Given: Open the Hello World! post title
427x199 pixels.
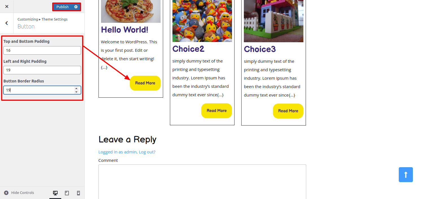Looking at the screenshot, I should tap(124, 30).
